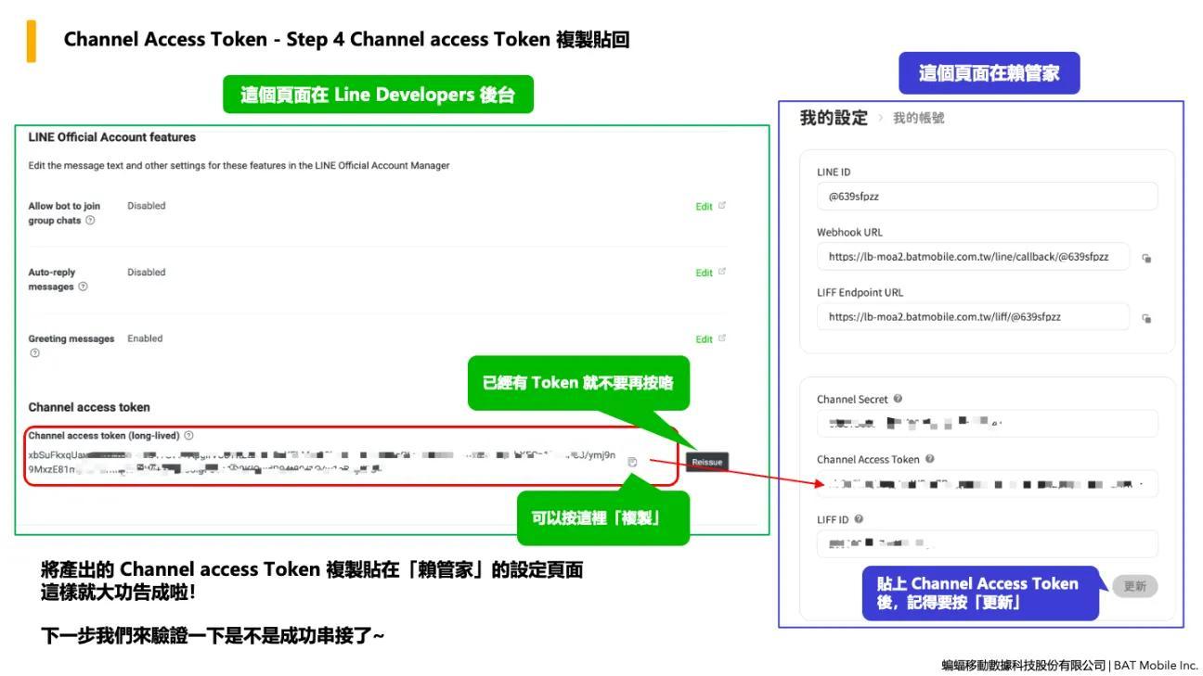Click the copy icon beside LIFF Endpoint URL

tap(1146, 318)
